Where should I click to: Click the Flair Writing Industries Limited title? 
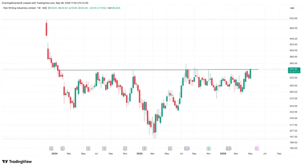19,8
